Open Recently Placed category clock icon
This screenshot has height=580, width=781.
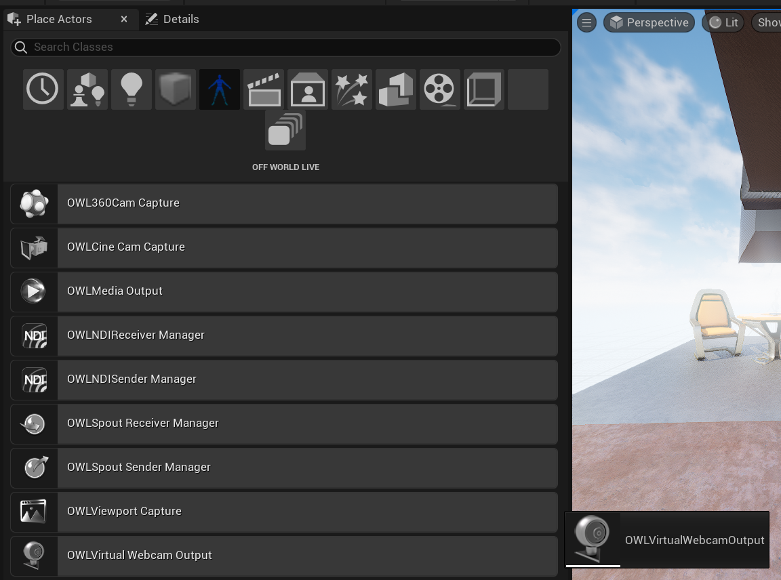43,89
